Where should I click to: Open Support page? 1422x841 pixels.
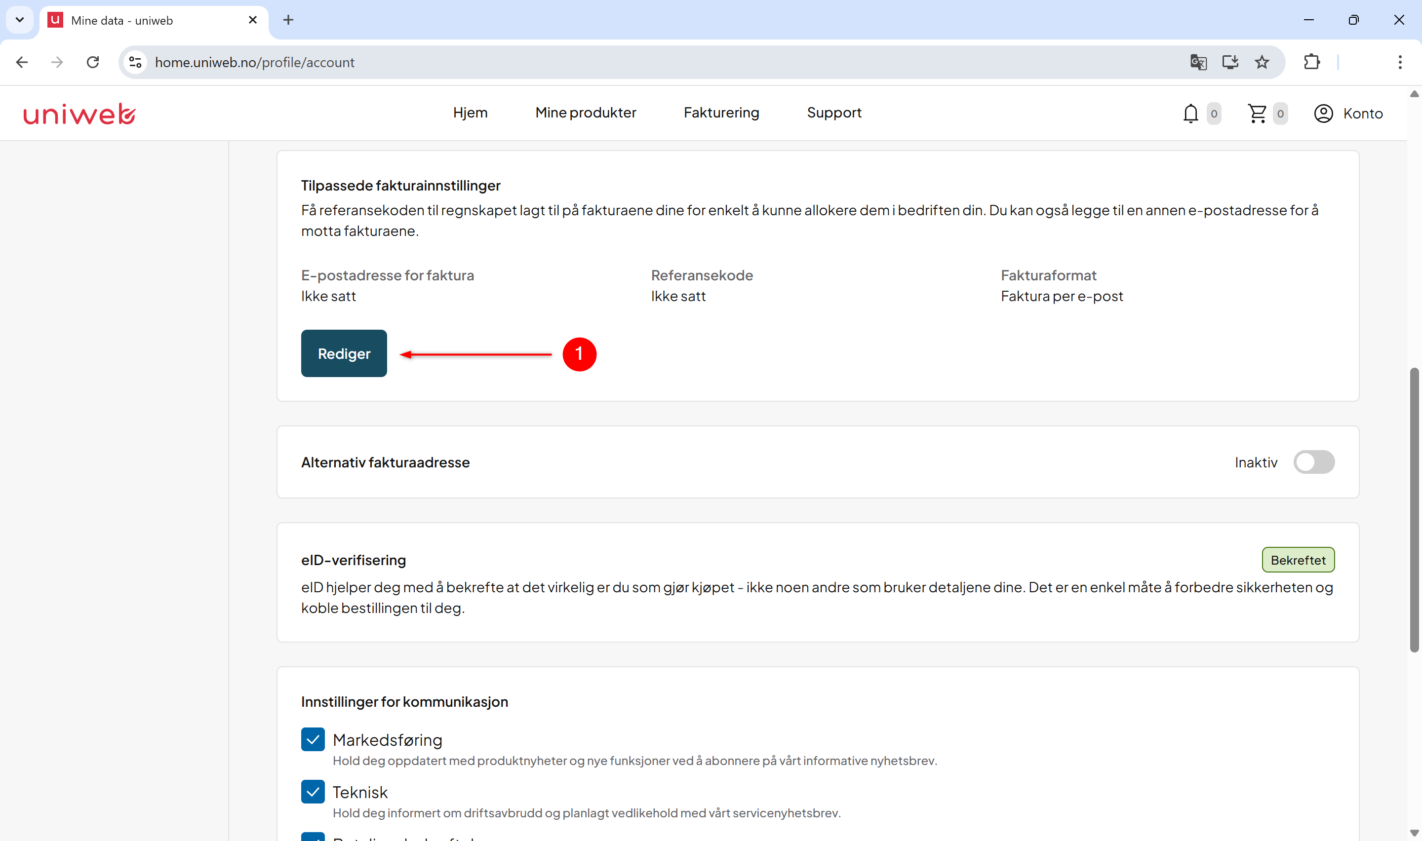point(834,113)
